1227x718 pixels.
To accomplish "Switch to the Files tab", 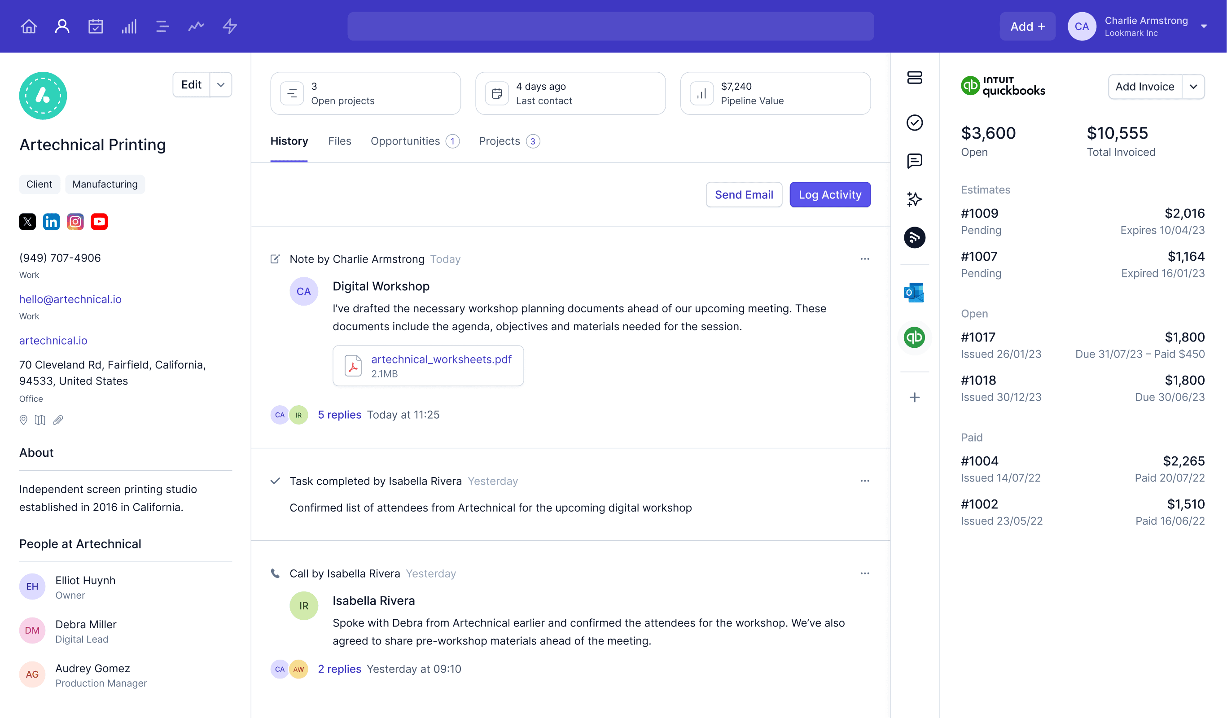I will [x=339, y=141].
